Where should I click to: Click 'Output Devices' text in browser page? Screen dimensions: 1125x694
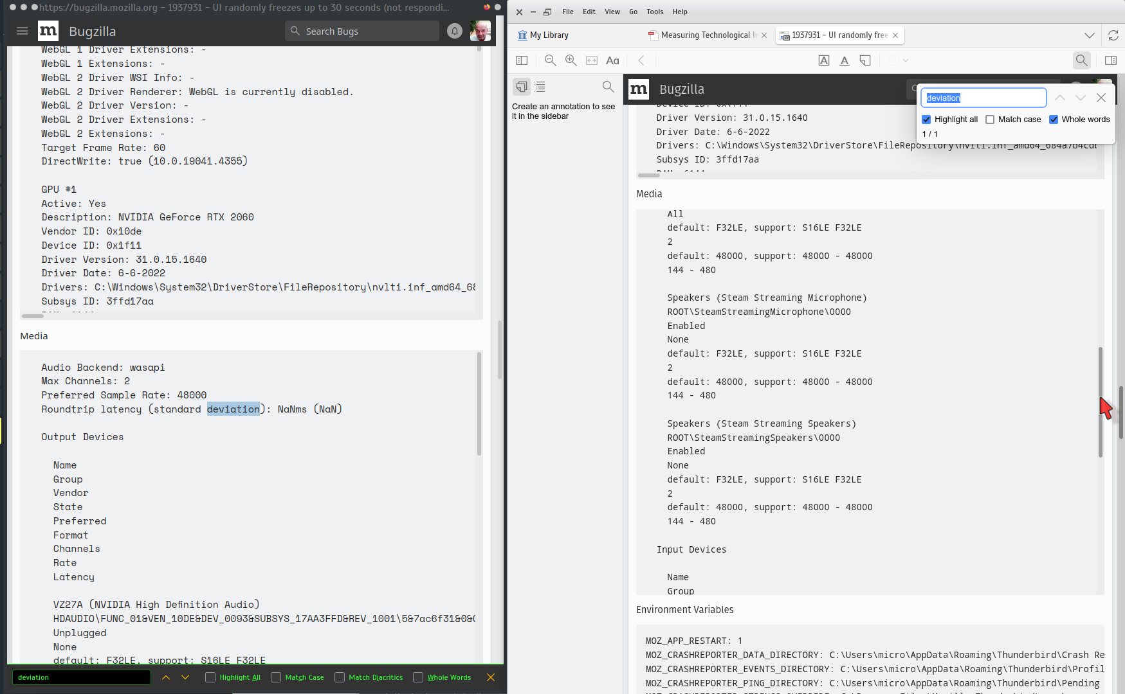point(82,437)
